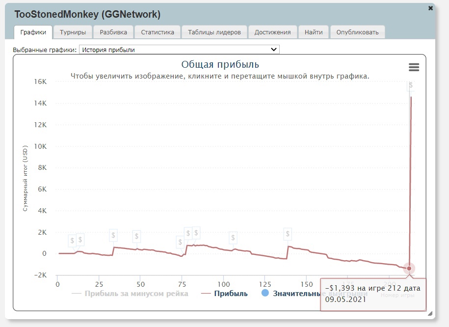Image resolution: width=449 pixels, height=327 pixels.
Task: Click the leftmost $ win marker on chart
Action: 72,241
